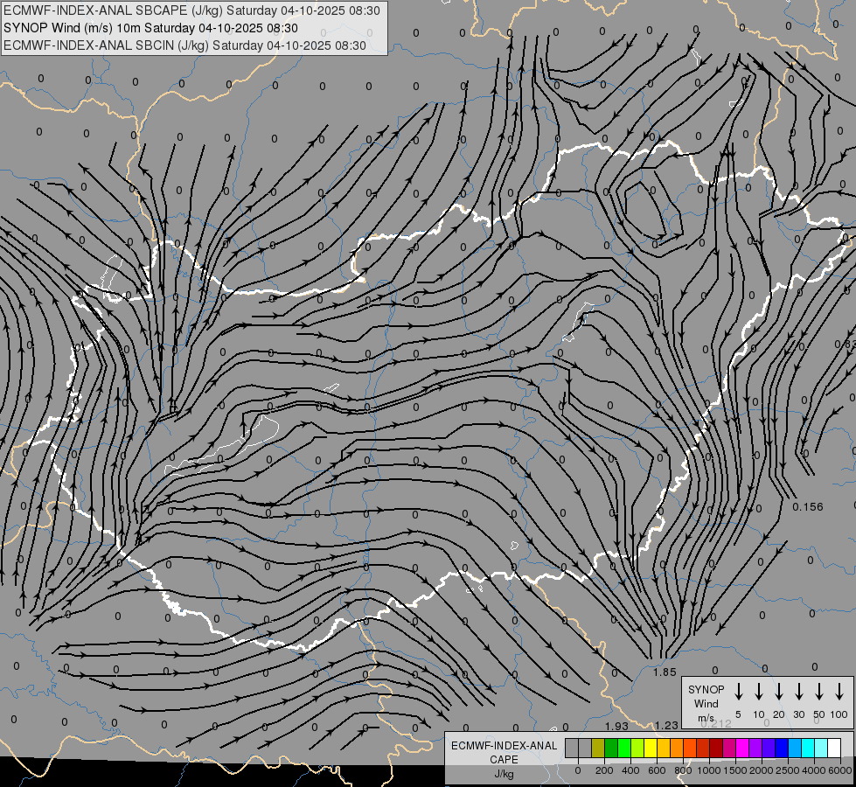Click the 10 label in wind legend

pyautogui.click(x=759, y=714)
